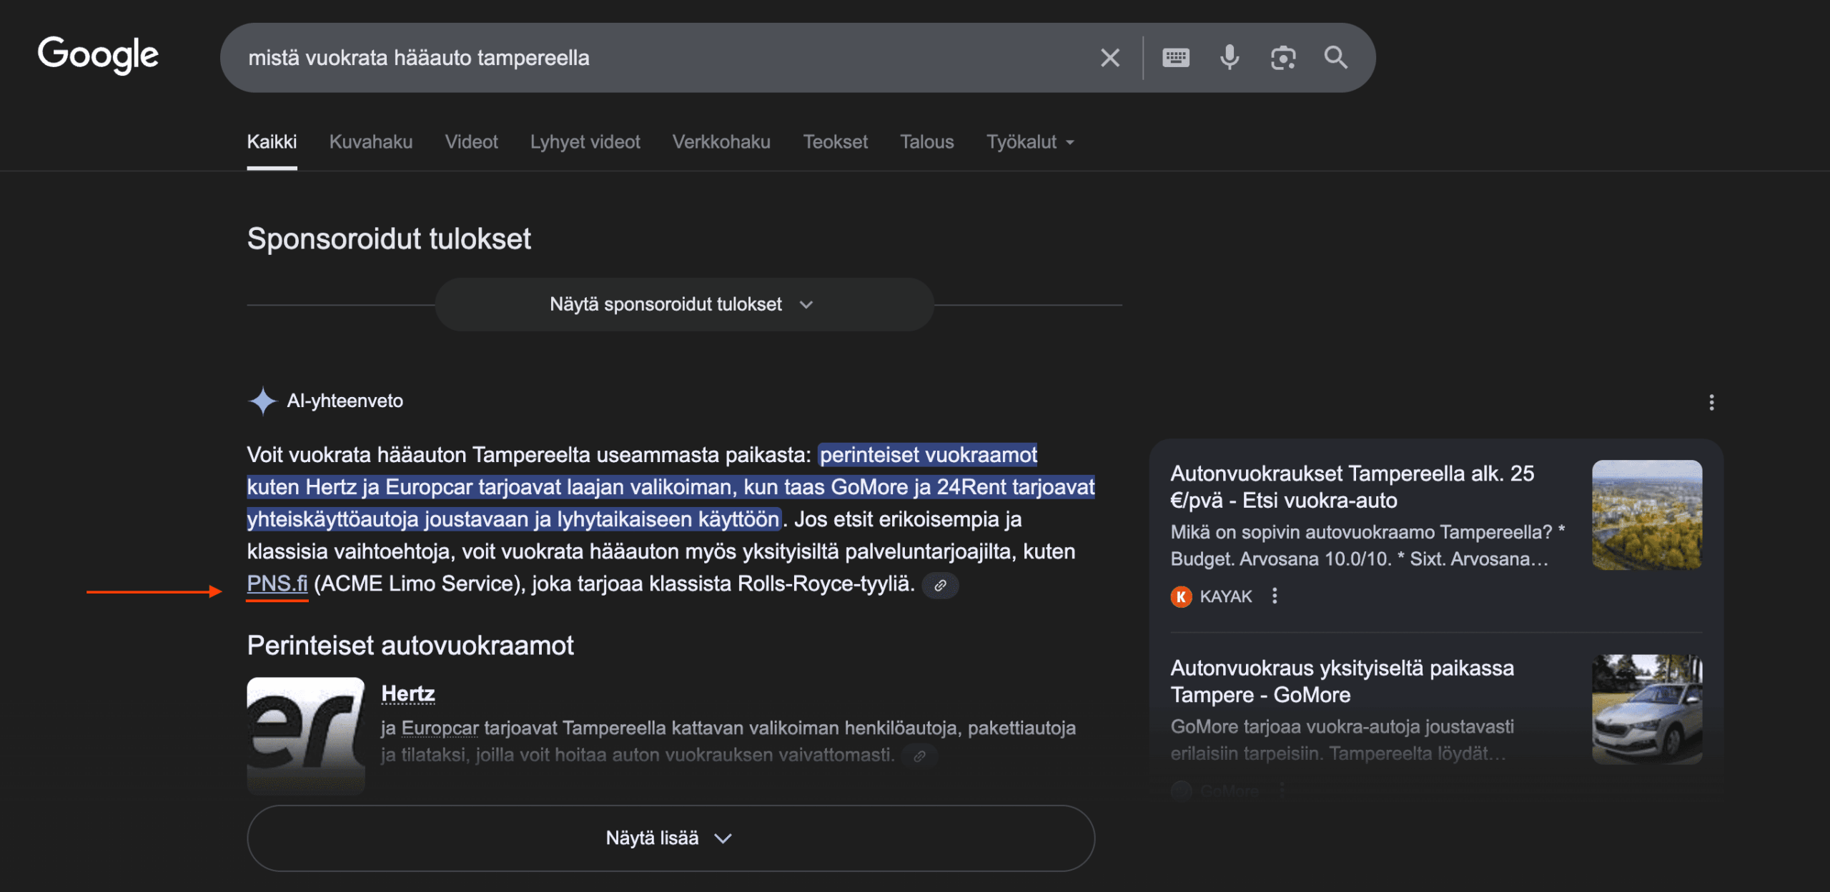Switch to the Kuvahaku tab

click(x=370, y=141)
